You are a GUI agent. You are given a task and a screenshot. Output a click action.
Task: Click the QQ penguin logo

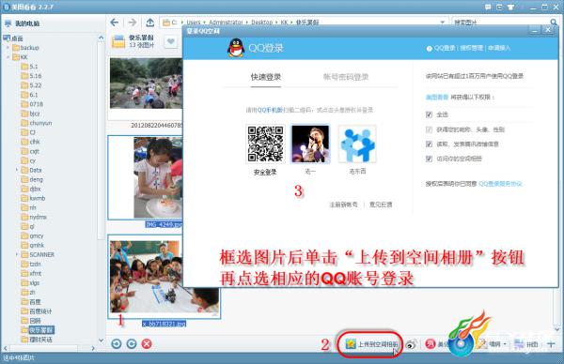(x=236, y=48)
